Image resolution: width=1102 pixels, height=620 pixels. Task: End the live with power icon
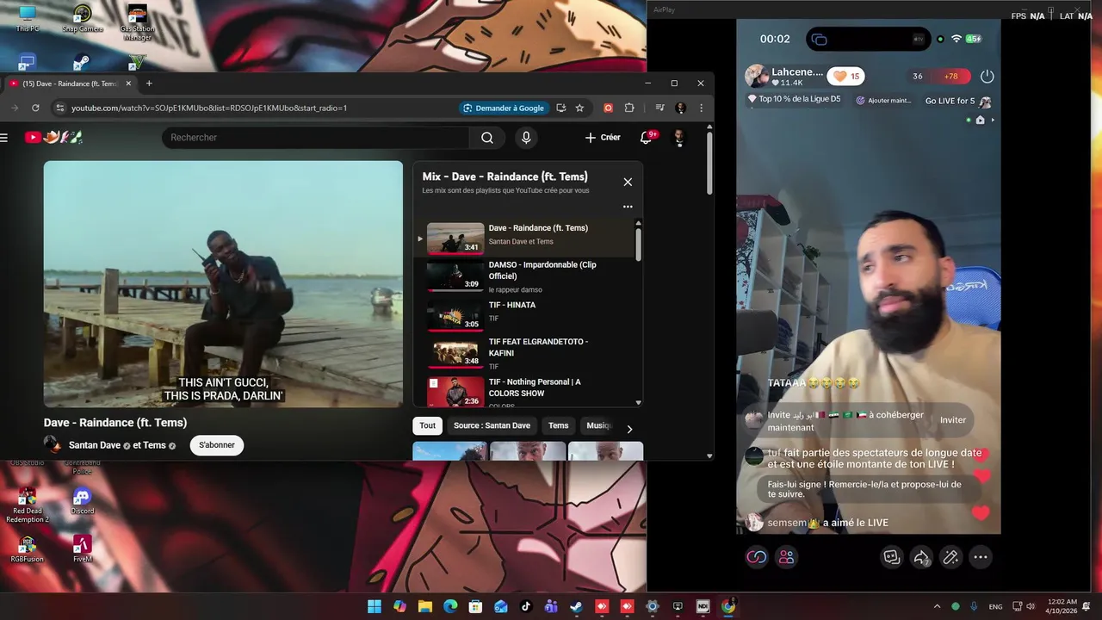point(987,76)
